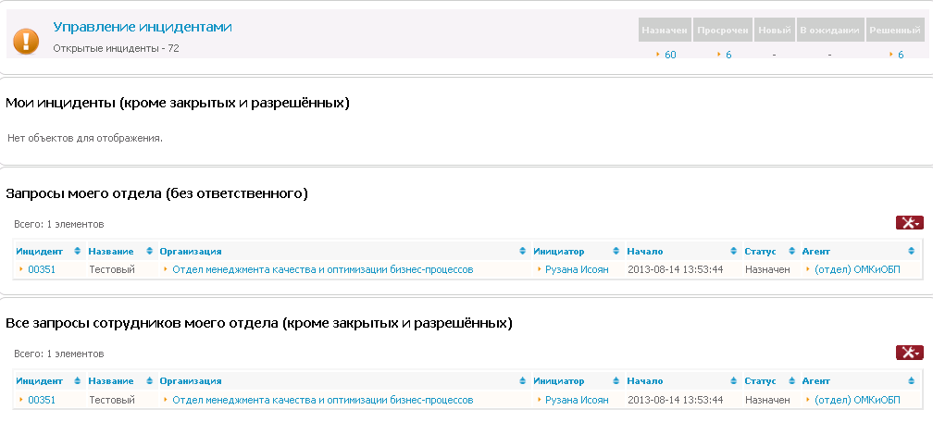This screenshot has height=422, width=933.
Task: Click the Назначен status header
Action: [665, 30]
